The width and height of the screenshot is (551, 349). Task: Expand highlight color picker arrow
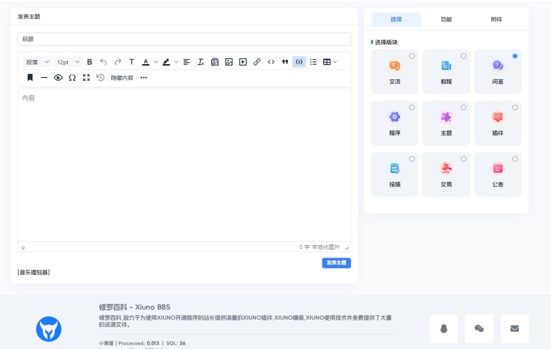tap(176, 62)
